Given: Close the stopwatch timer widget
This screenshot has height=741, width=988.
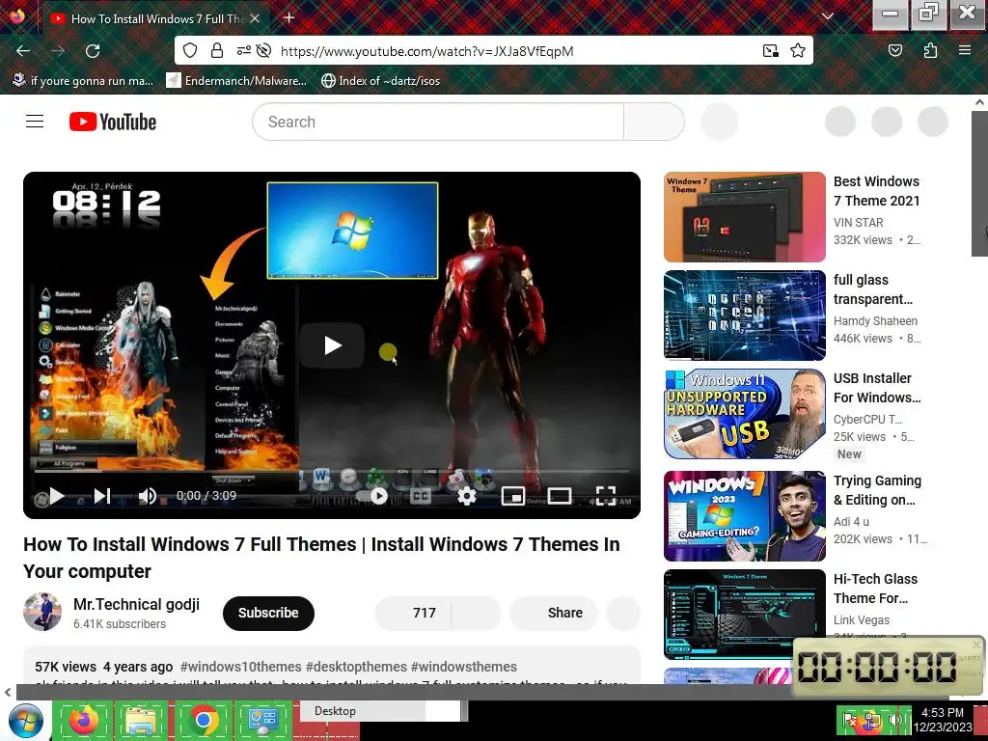Looking at the screenshot, I should pos(976,644).
